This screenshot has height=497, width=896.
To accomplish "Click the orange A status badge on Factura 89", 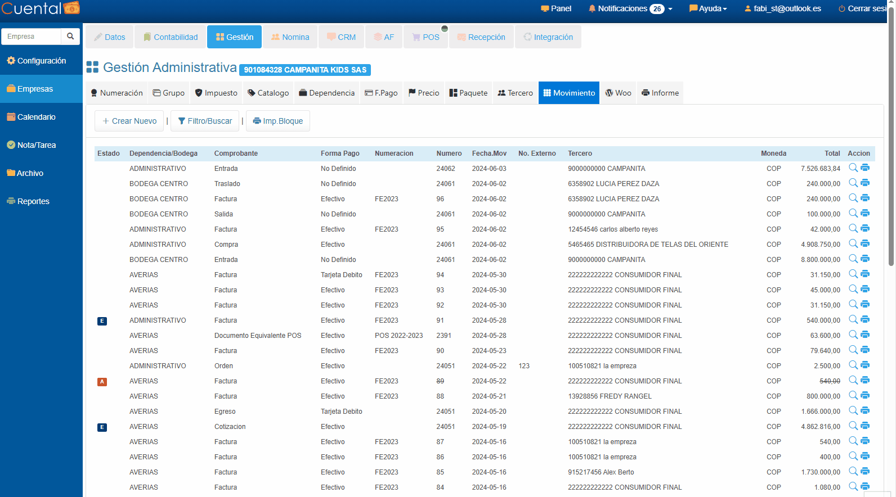I will point(102,382).
